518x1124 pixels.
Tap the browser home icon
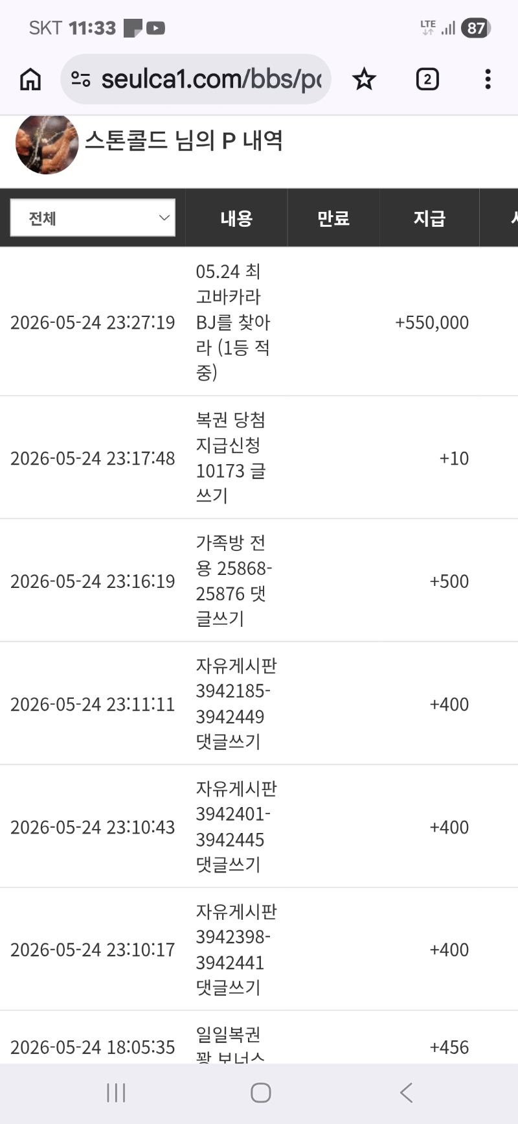pos(30,80)
